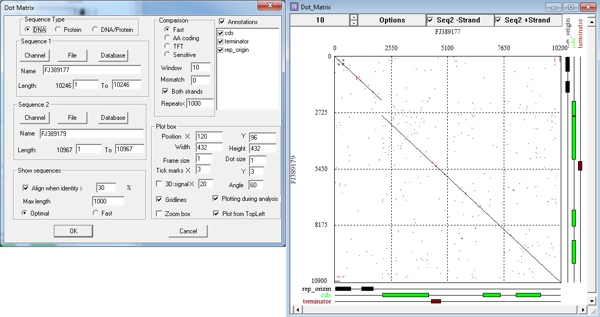Screen dimensions: 600x317
Task: Toggle the Seq2 -Strand checkbox
Action: [x=431, y=20]
